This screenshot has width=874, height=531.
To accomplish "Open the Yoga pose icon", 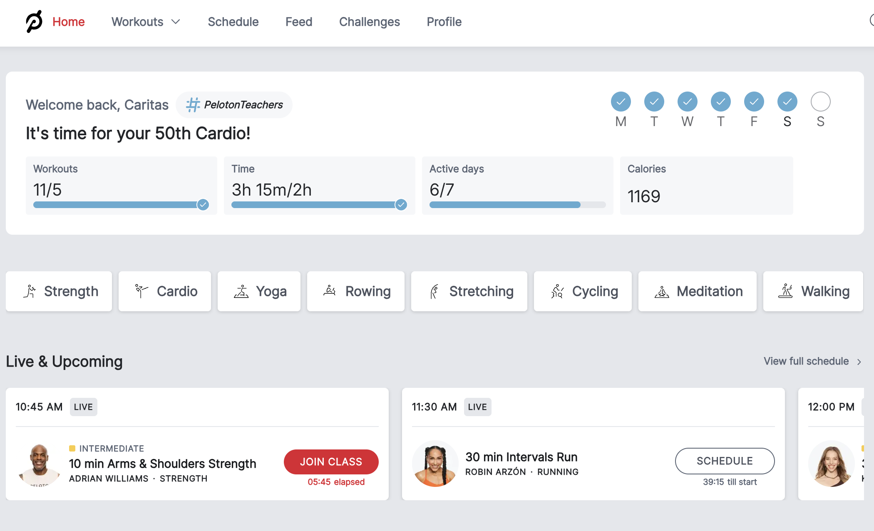I will tap(241, 291).
